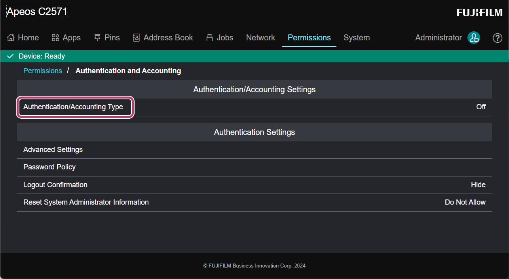509x279 pixels.
Task: Open the Jobs tab label
Action: point(225,38)
